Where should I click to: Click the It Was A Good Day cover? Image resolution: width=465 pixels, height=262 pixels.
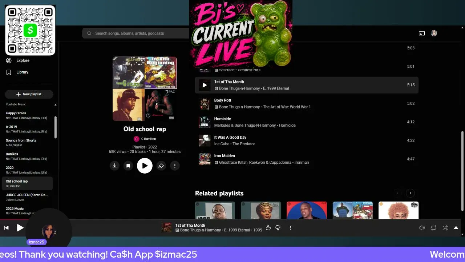tap(205, 140)
